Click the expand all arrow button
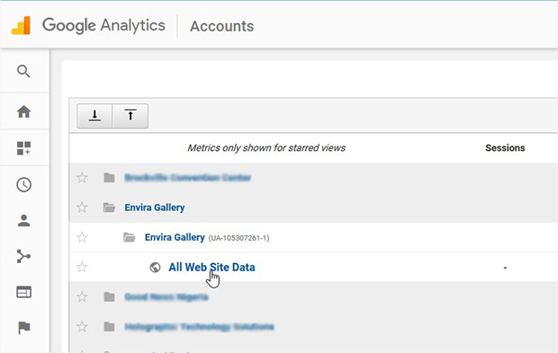Image resolution: width=558 pixels, height=353 pixels. (94, 116)
